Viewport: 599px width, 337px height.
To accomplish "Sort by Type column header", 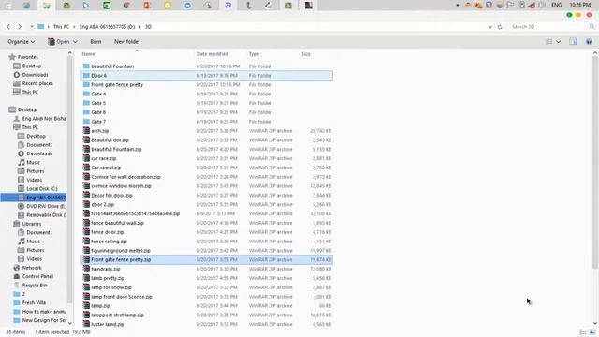I will click(254, 54).
